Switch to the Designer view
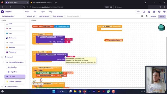Viewport: 167px width, 94px height. pyautogui.click(x=153, y=16)
